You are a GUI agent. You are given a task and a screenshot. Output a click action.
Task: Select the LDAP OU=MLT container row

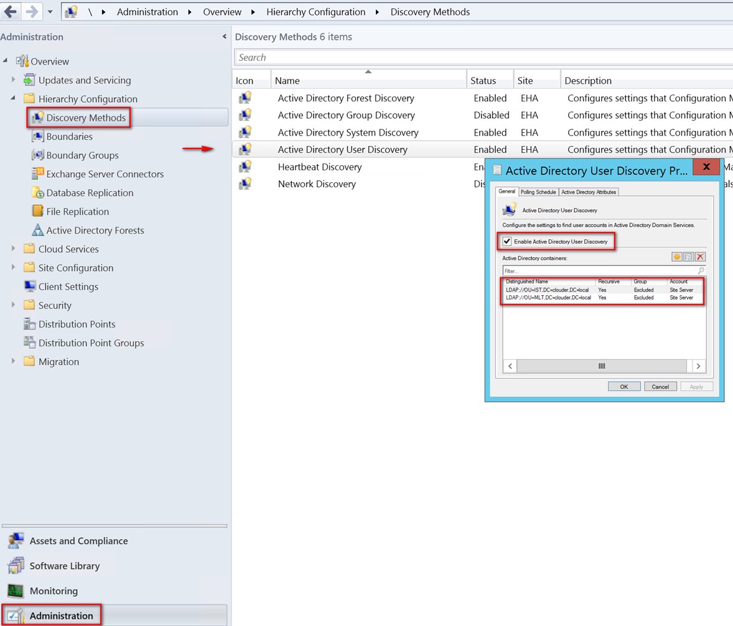pyautogui.click(x=603, y=297)
